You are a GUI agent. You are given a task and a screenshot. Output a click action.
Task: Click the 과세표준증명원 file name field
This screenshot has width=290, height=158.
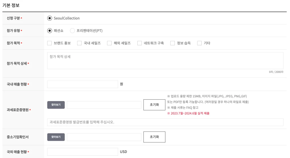point(104,105)
